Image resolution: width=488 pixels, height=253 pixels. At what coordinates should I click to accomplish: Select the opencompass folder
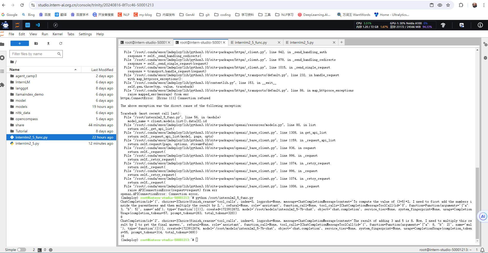point(61,119)
